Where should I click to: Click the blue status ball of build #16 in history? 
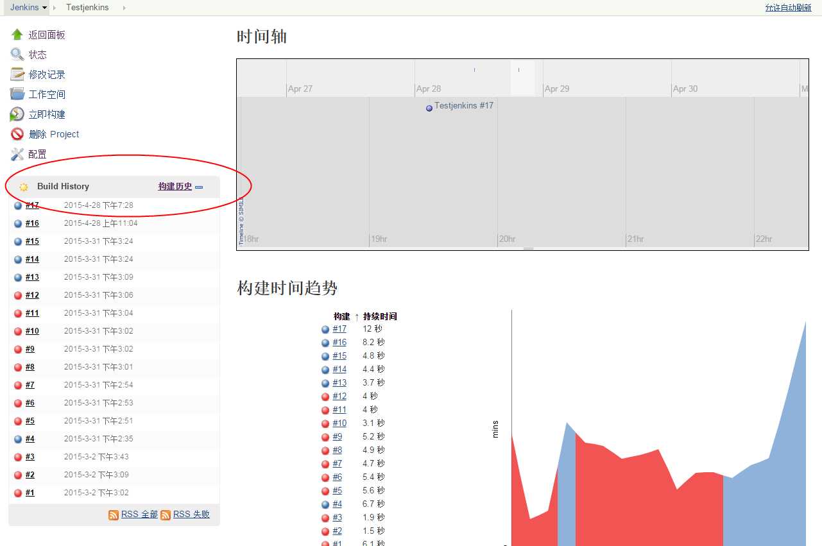coord(18,224)
